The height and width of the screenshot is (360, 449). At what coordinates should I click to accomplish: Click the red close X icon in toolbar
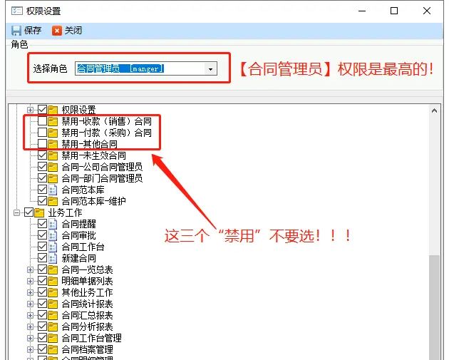(x=57, y=31)
